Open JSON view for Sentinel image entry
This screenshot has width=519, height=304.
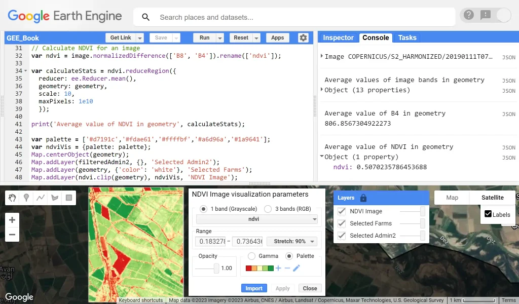508,57
